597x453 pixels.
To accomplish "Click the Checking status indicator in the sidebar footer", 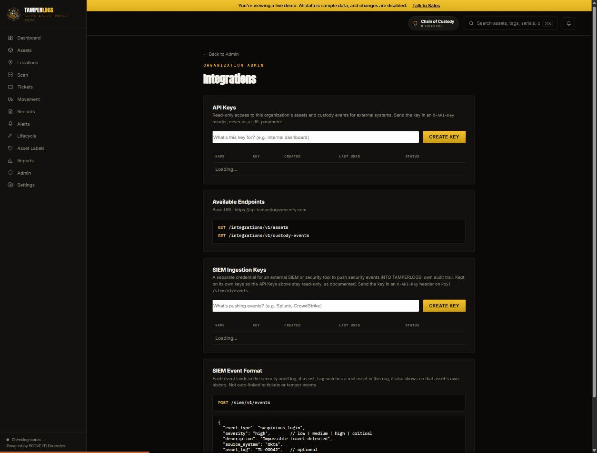I will click(x=25, y=440).
